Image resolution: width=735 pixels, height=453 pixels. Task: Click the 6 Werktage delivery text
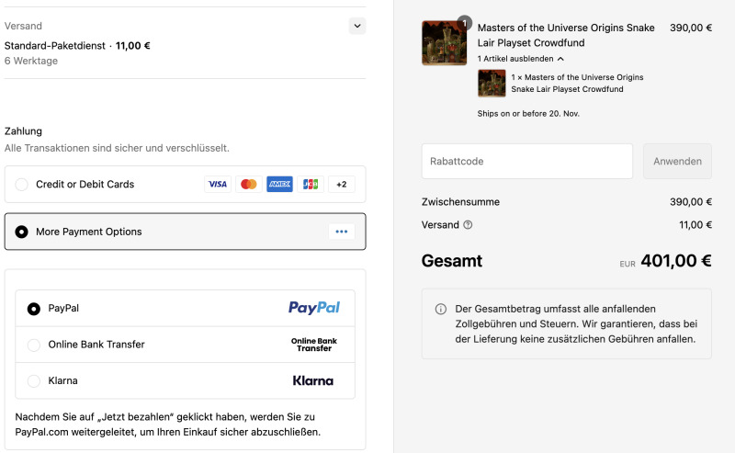coord(31,61)
